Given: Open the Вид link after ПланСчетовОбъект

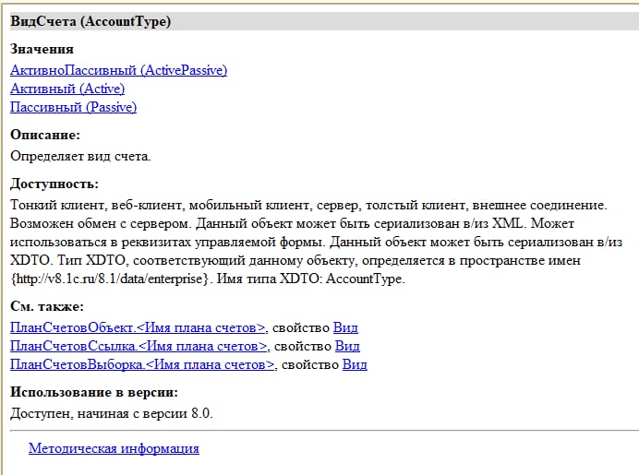Looking at the screenshot, I should tap(345, 327).
